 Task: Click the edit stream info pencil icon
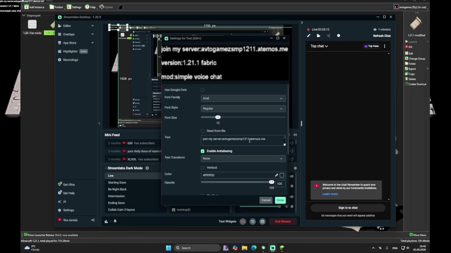click(309, 35)
